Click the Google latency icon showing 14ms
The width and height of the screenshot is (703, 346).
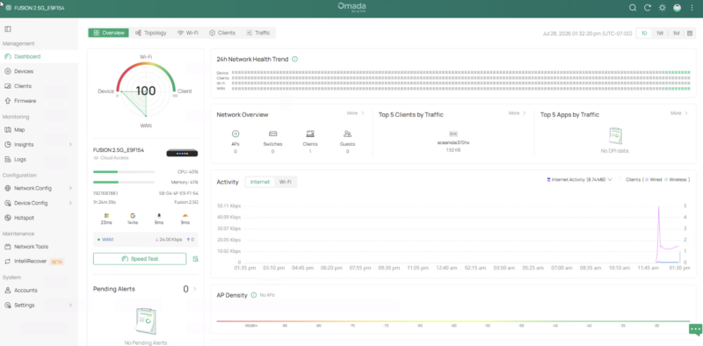coord(133,215)
